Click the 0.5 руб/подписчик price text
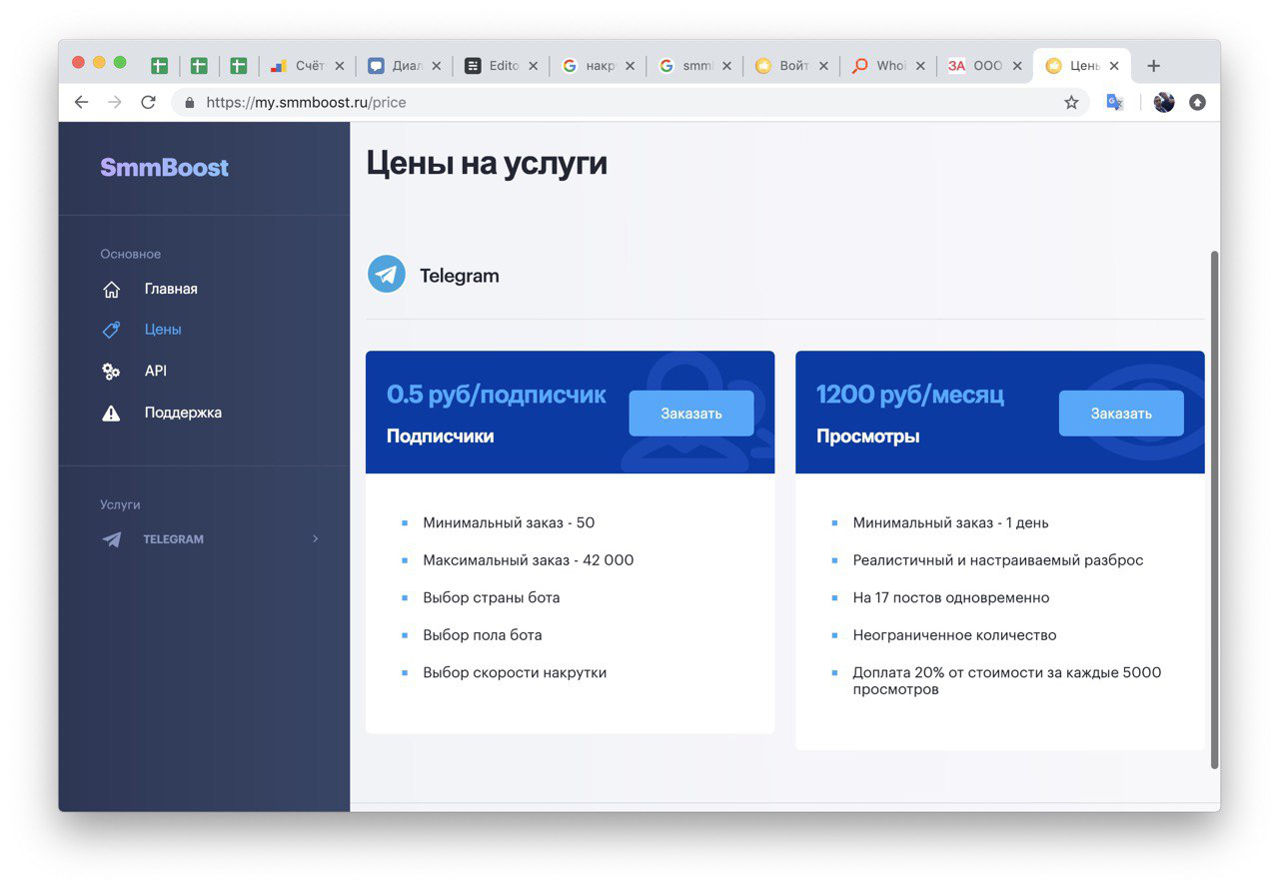 (x=497, y=395)
